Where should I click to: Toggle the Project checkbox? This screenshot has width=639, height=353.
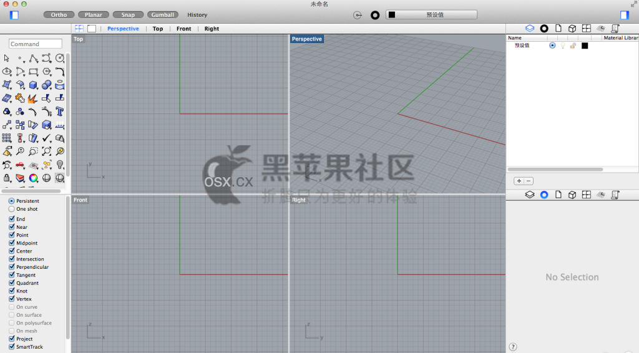pos(12,339)
